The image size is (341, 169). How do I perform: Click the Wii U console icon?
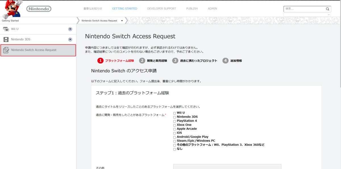click(6, 29)
